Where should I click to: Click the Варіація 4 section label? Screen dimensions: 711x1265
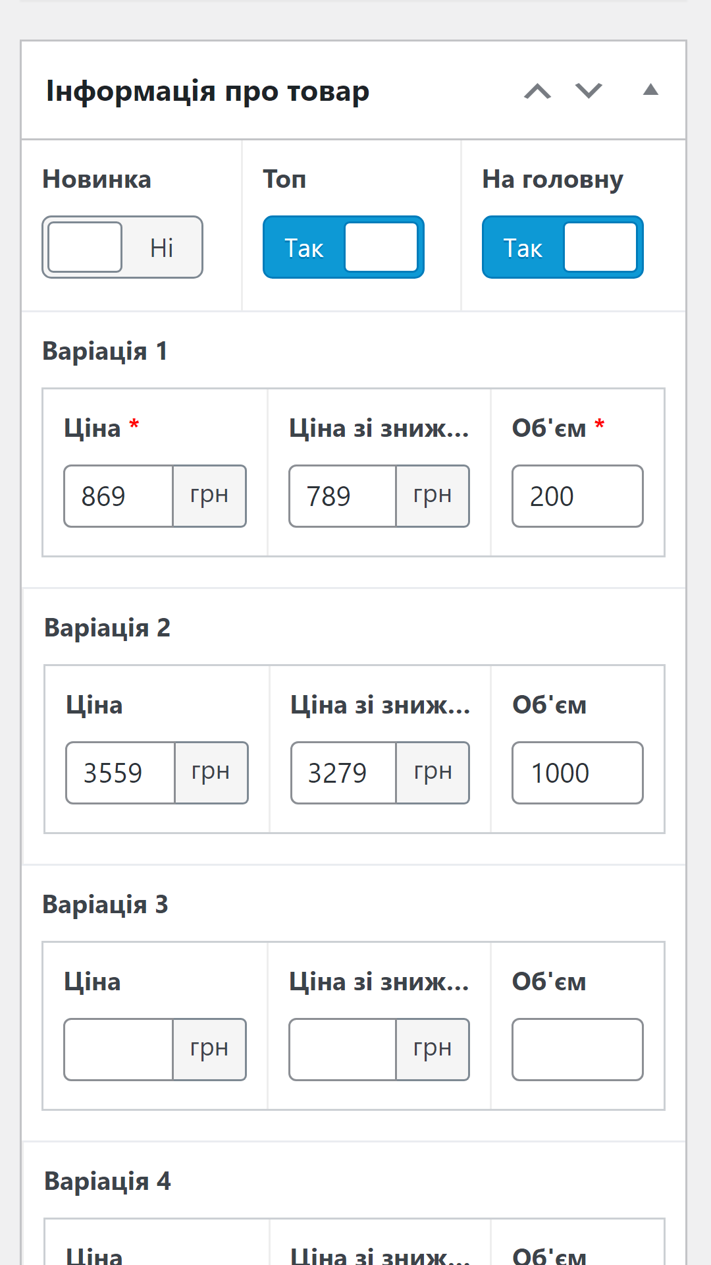(107, 1181)
